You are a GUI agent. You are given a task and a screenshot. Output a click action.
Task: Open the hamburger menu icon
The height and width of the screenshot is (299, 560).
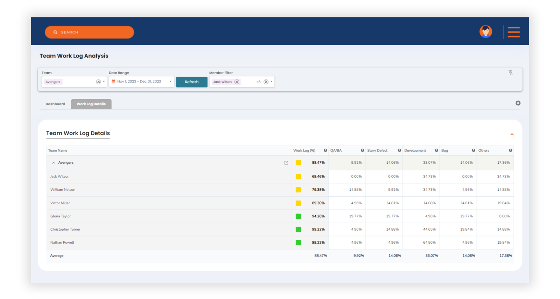[513, 32]
